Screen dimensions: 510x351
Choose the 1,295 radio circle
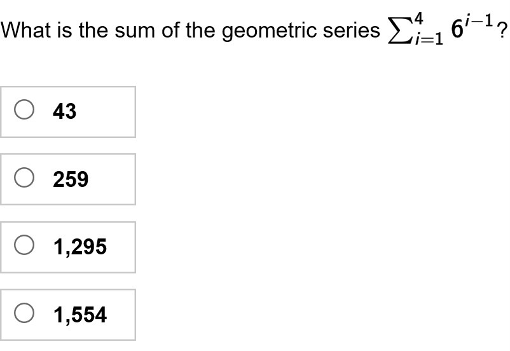[x=25, y=247]
